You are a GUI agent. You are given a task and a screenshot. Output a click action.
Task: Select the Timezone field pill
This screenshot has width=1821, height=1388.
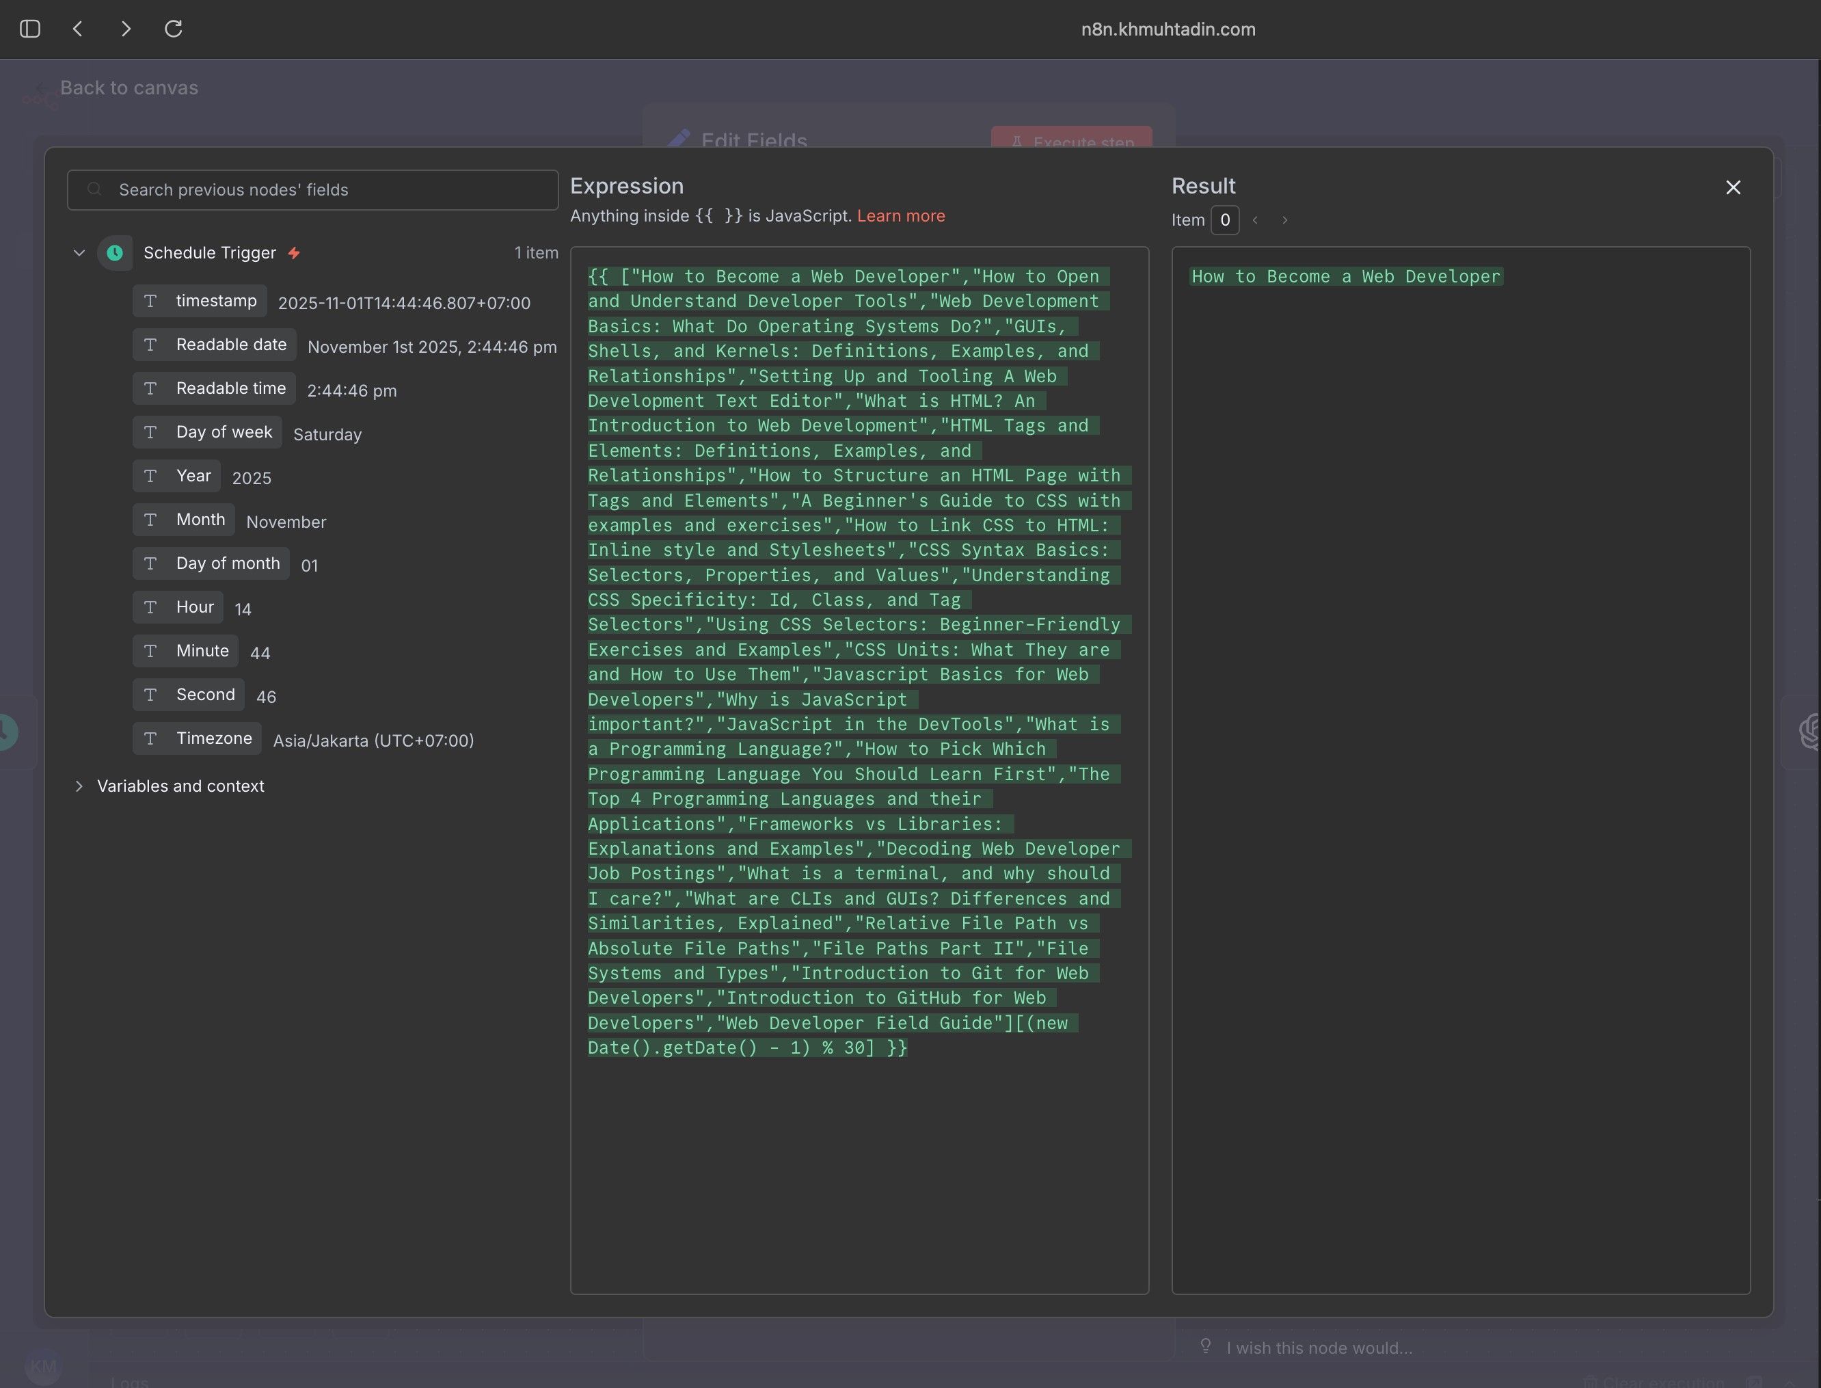coord(198,738)
